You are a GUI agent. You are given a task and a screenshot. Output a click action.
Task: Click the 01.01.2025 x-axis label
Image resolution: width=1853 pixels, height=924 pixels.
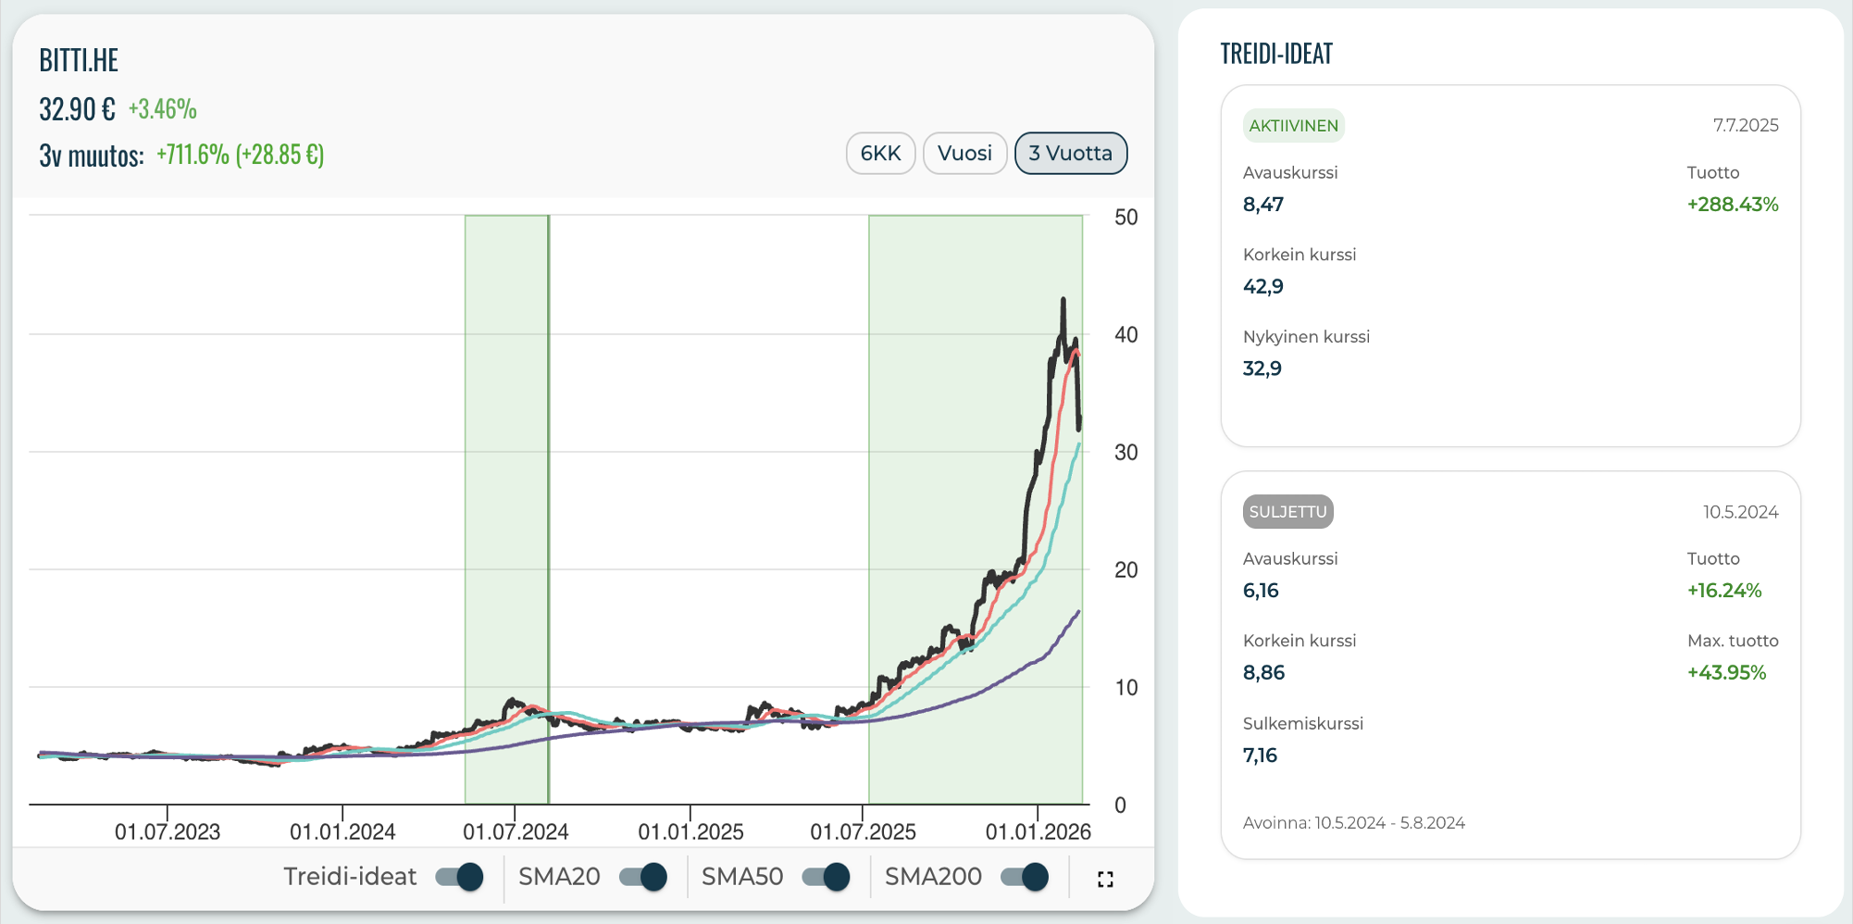click(690, 831)
